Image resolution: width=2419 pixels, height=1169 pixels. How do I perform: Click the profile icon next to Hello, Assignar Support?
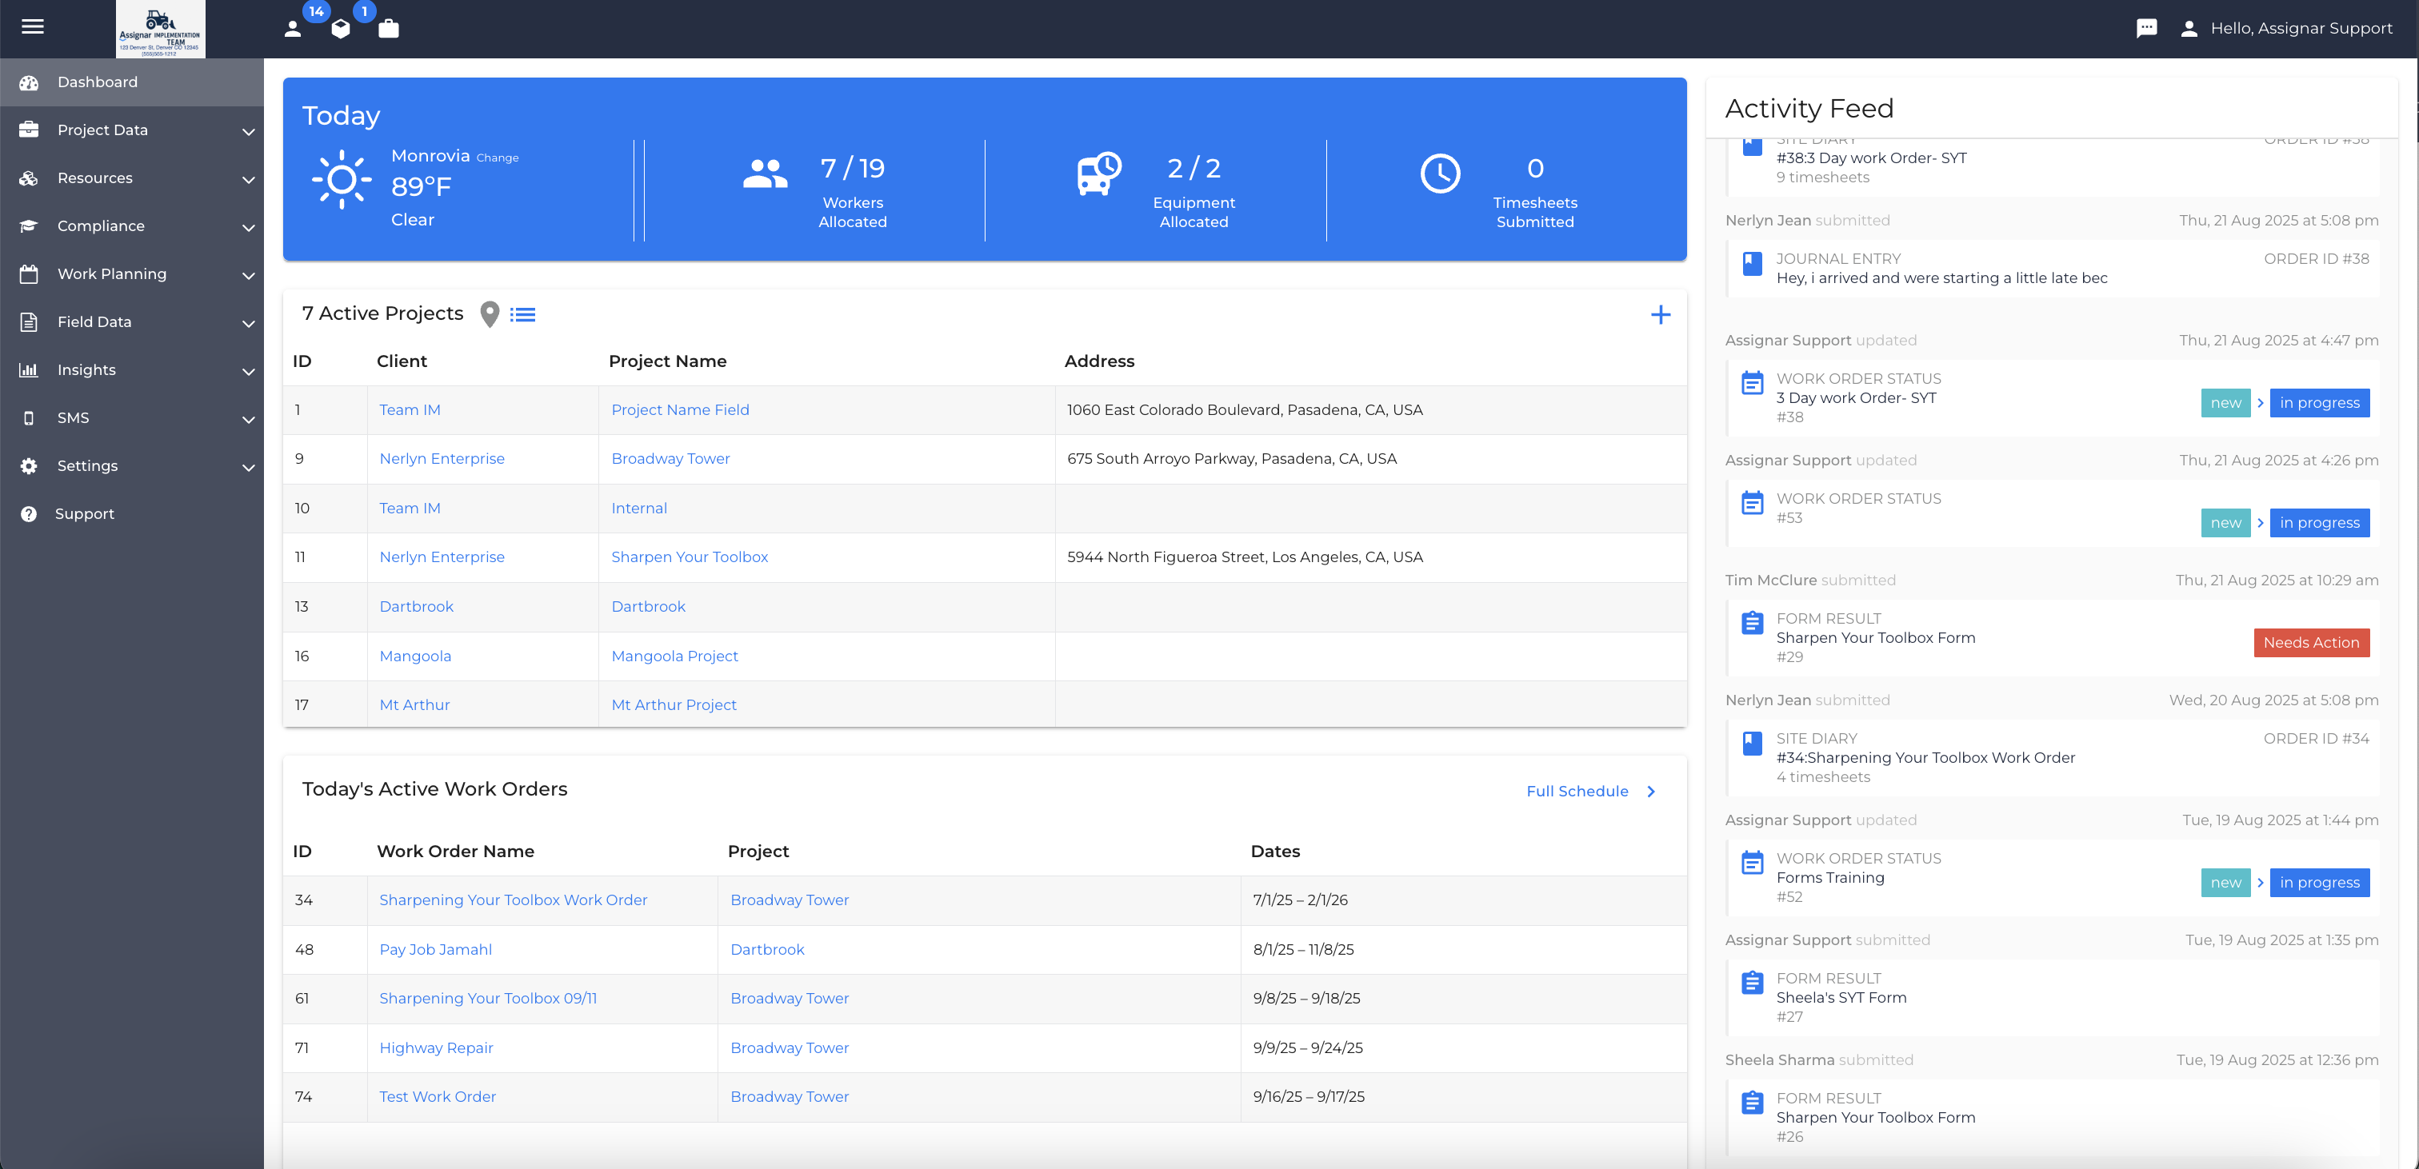click(x=2189, y=27)
